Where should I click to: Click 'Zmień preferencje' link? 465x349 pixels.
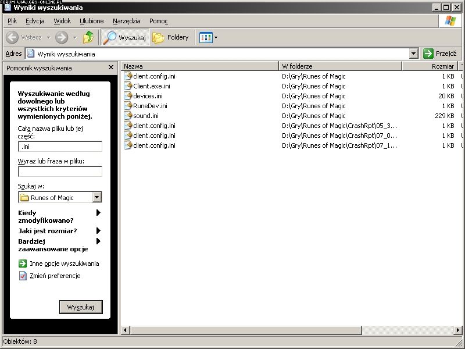pos(55,276)
